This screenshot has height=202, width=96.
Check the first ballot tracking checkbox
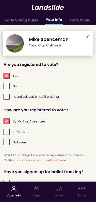tap(7, 181)
